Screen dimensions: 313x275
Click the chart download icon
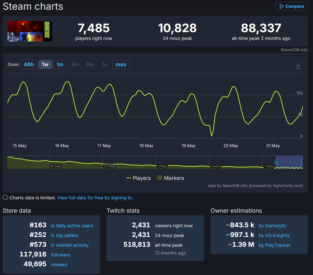click(298, 66)
